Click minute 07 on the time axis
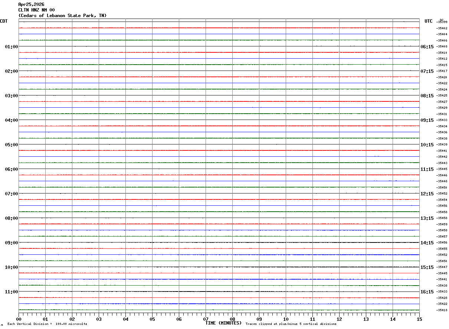The image size is (449, 329). click(206, 319)
